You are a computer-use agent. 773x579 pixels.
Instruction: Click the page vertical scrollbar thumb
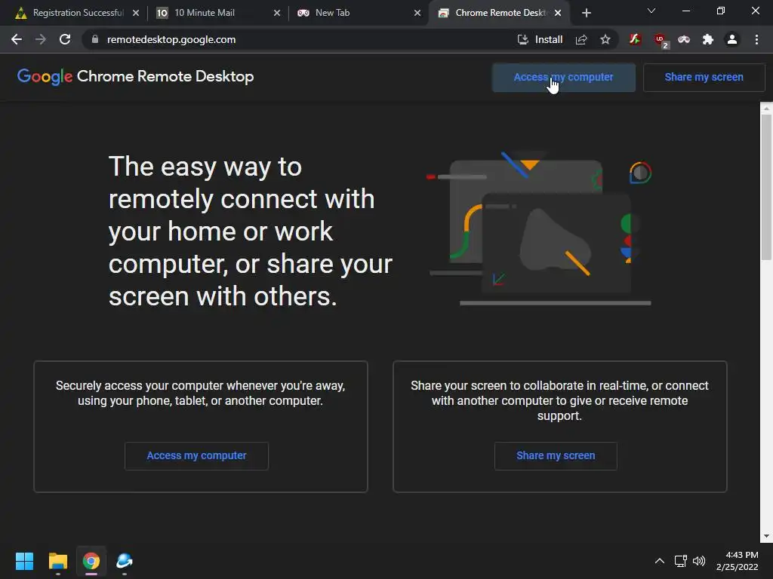(766, 187)
